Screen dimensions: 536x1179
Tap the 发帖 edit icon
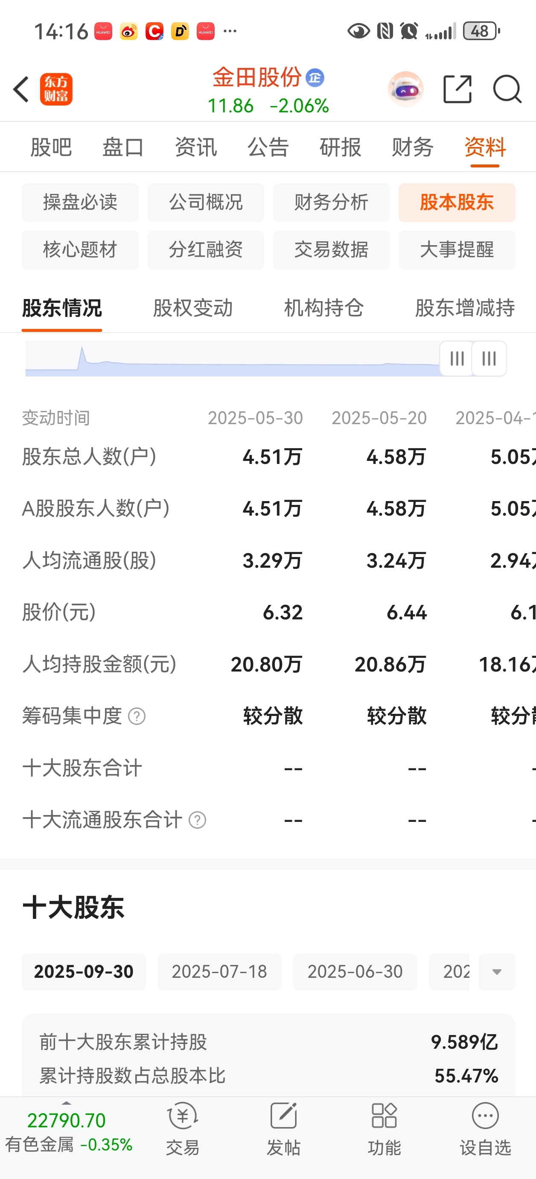[283, 1116]
